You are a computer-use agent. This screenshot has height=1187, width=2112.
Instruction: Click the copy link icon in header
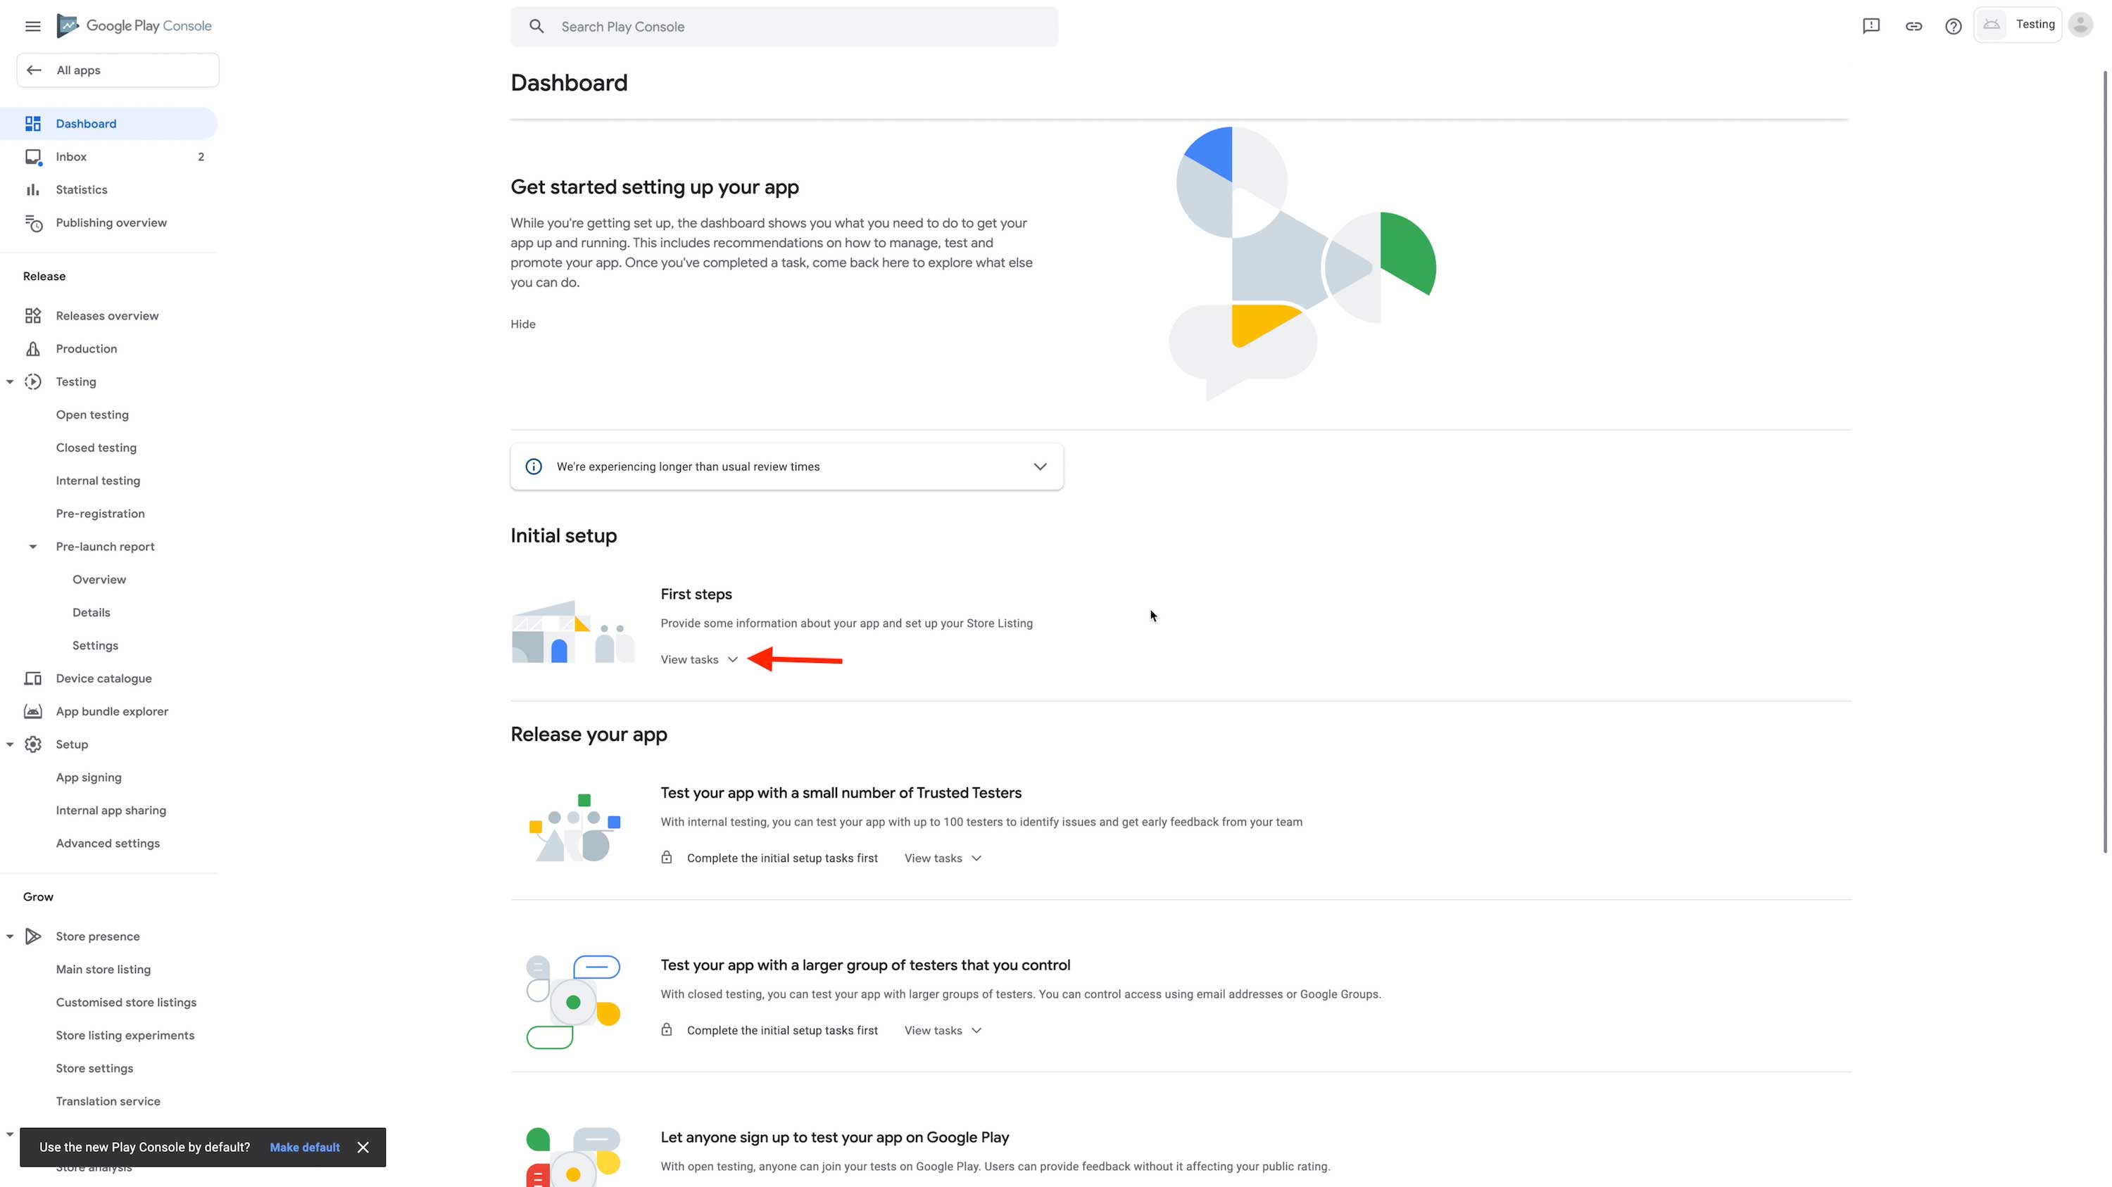(x=1913, y=26)
